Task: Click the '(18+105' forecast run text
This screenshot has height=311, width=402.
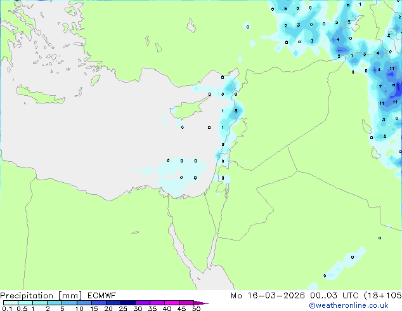Action: pyautogui.click(x=383, y=296)
